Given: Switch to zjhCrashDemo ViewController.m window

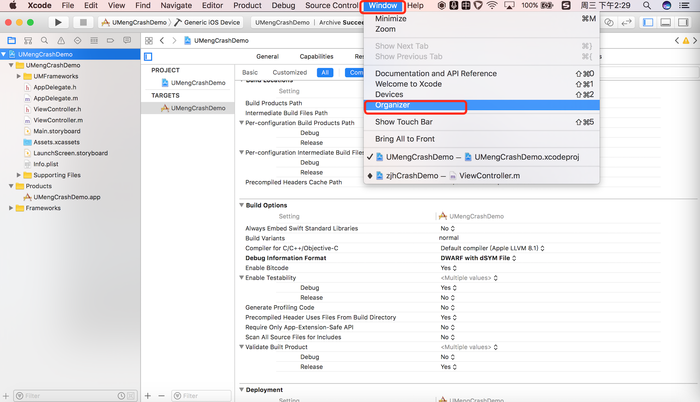Looking at the screenshot, I should [482, 176].
